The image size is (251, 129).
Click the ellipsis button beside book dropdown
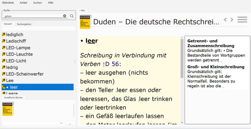70,123
